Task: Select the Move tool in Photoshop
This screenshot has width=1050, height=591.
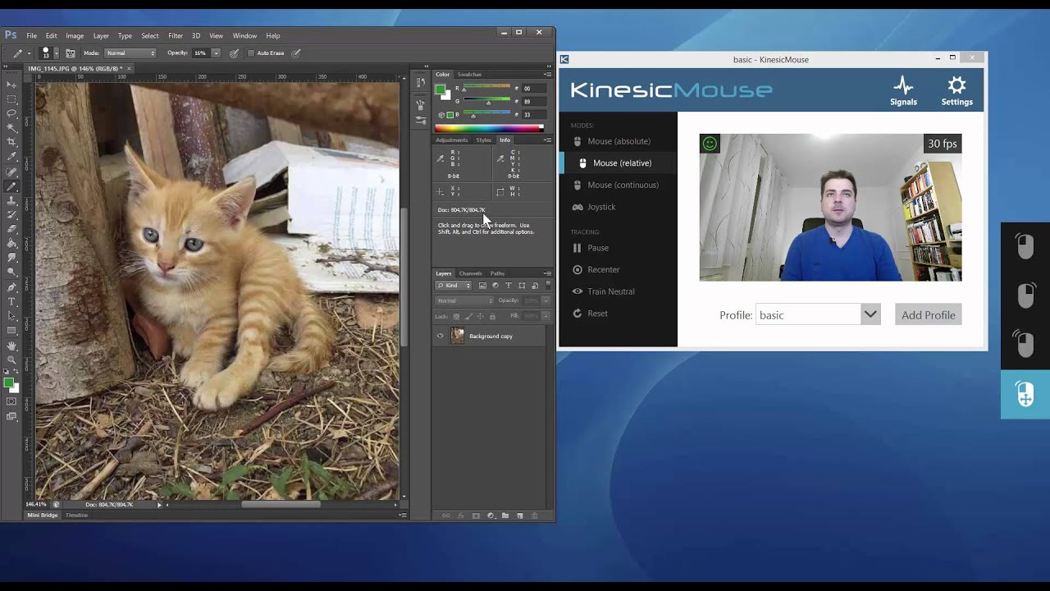Action: pos(11,85)
